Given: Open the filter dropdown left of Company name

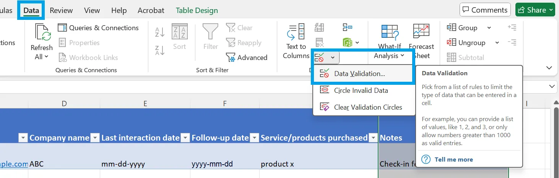Looking at the screenshot, I should [23, 138].
